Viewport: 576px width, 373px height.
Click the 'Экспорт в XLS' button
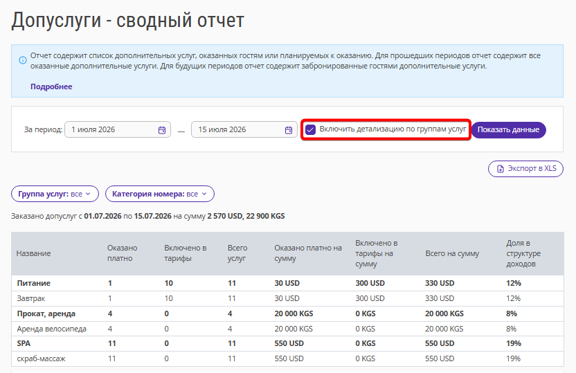[x=525, y=169]
